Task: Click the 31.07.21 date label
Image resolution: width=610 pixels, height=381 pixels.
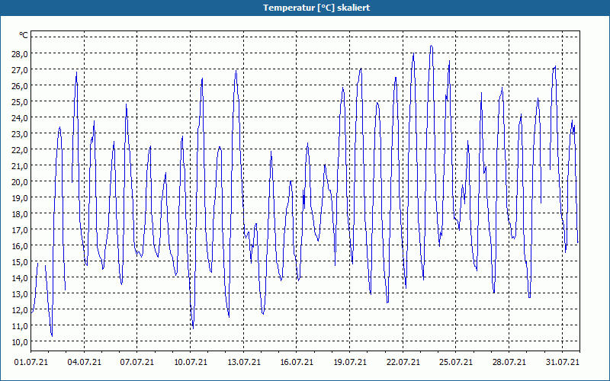Action: (x=562, y=362)
